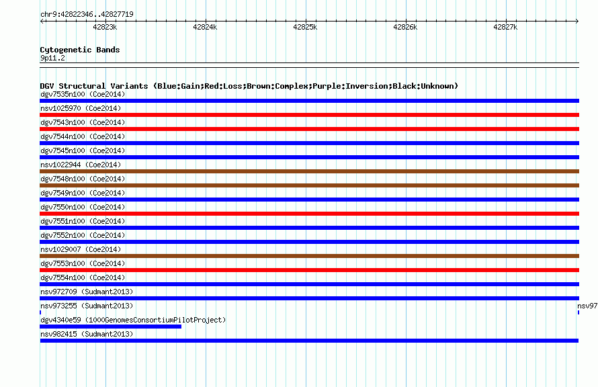
Task: Open the dgv7552n100 (Coe2014) label
Action: [83, 235]
